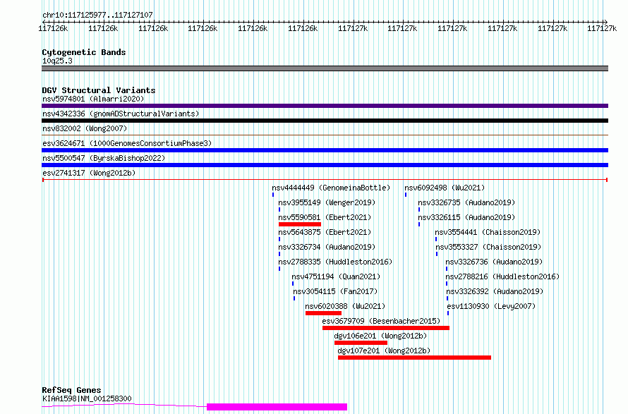Open the nsv5590581 (Ebert2021) label

(x=325, y=217)
